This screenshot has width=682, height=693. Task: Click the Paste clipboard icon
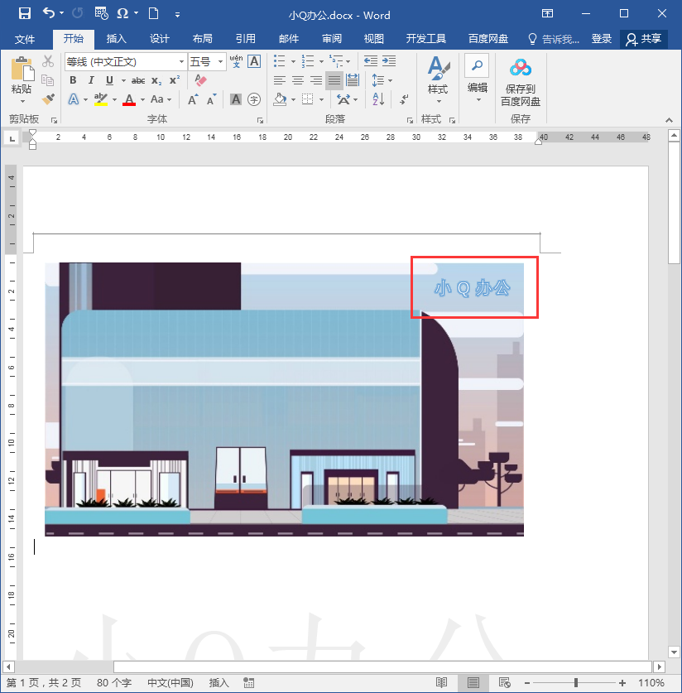(22, 70)
